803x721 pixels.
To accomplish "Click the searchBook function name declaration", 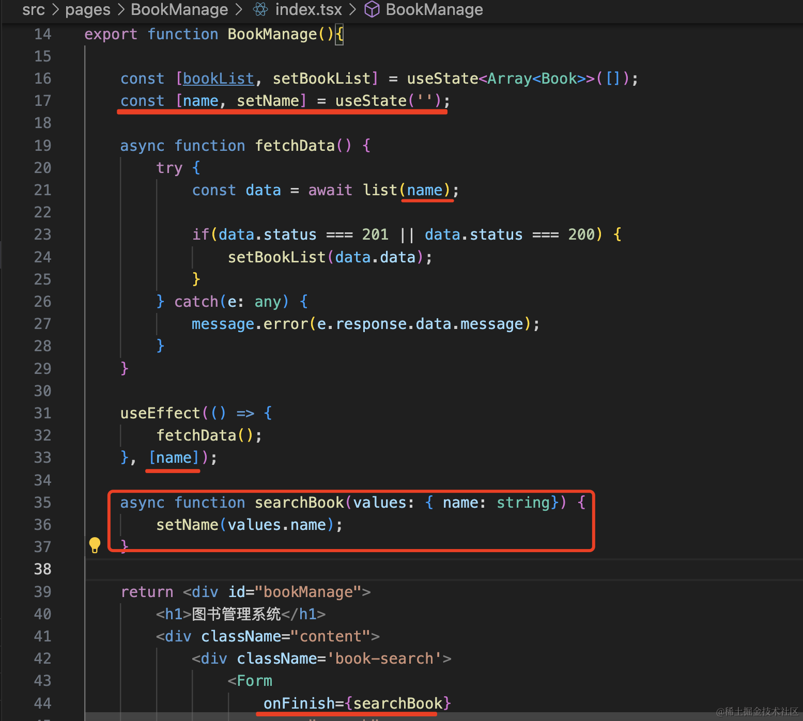I will 299,503.
